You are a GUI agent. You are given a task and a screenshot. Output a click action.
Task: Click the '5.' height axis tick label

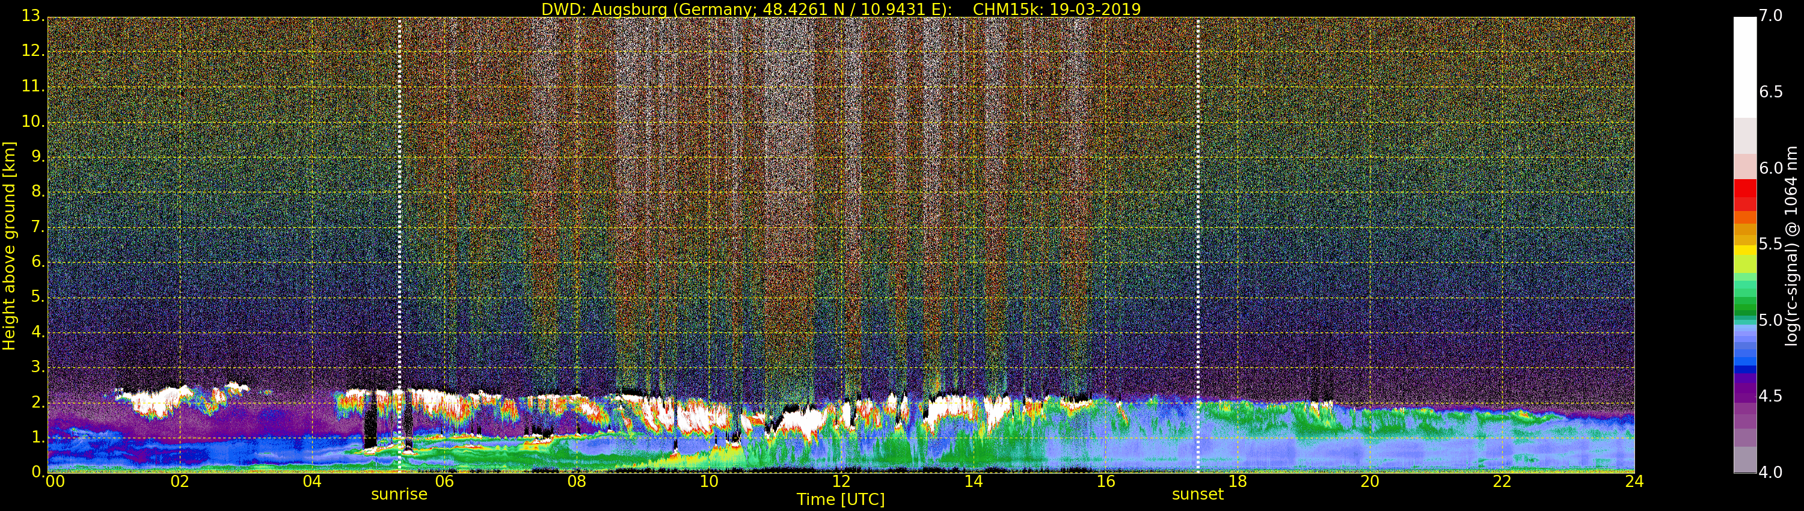tap(37, 297)
